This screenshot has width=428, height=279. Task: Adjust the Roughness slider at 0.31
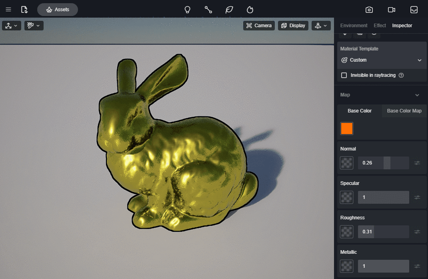click(x=384, y=232)
